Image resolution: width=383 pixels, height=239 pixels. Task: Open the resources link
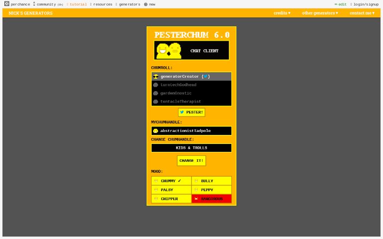click(101, 4)
